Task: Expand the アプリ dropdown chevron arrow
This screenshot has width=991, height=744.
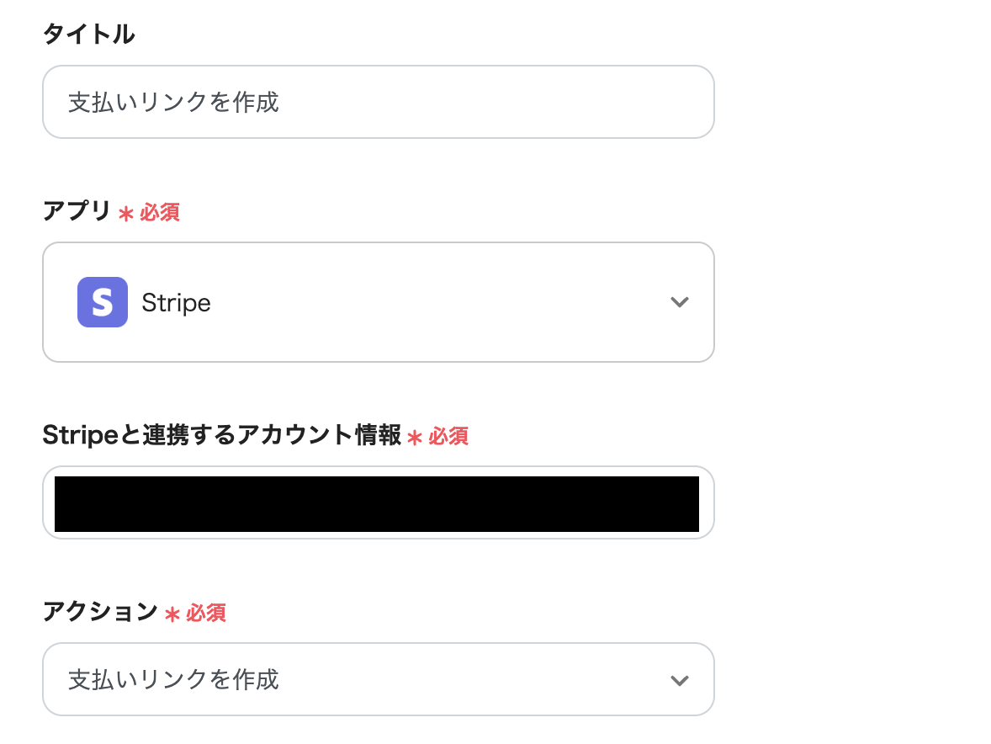Action: tap(679, 302)
